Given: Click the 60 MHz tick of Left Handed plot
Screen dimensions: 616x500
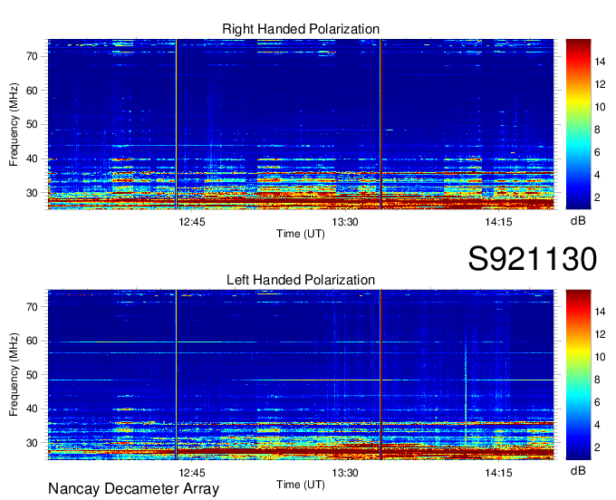Looking at the screenshot, I should [x=33, y=341].
